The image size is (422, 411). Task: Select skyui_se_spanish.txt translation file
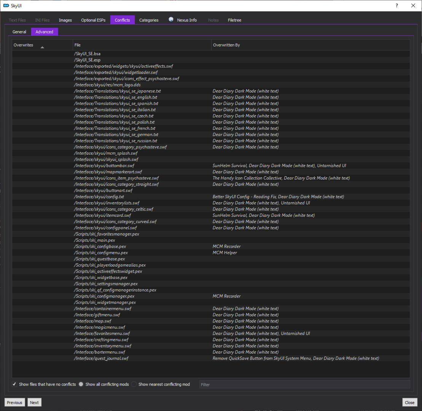[211, 104]
